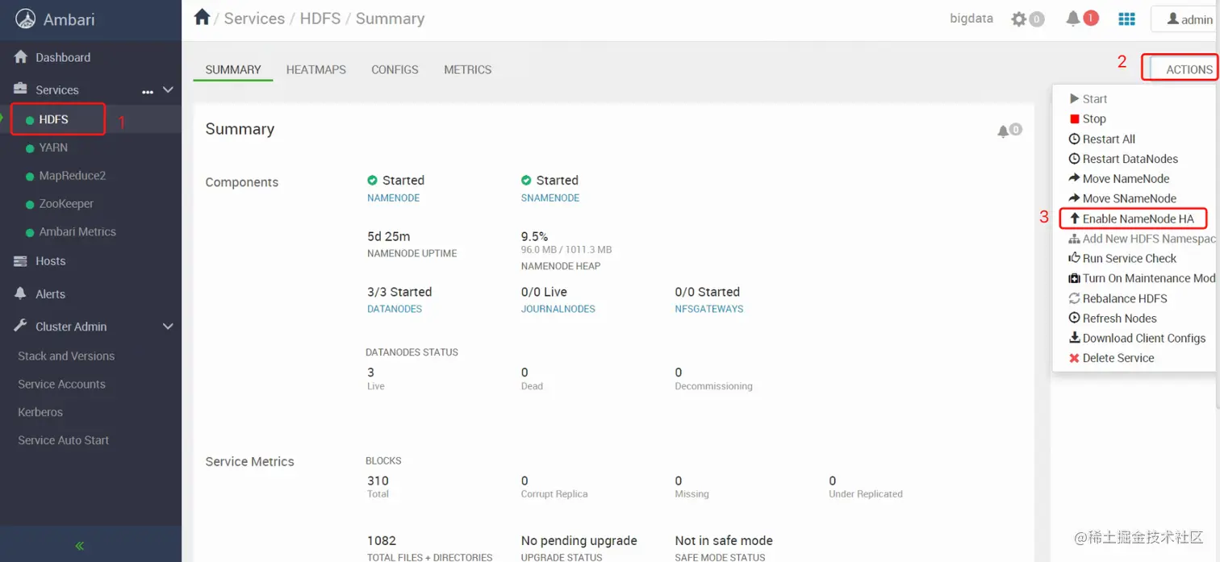Click HDFS in the breadcrumb

tap(320, 19)
